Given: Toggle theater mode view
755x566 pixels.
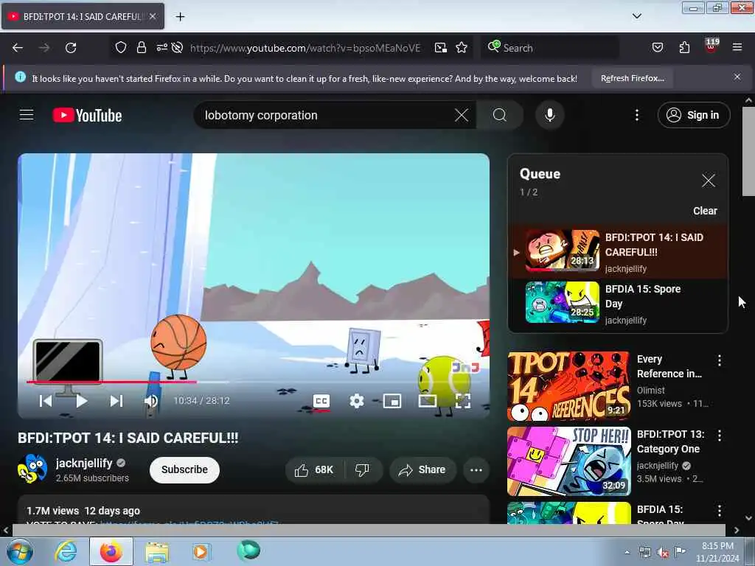Looking at the screenshot, I should click(427, 401).
